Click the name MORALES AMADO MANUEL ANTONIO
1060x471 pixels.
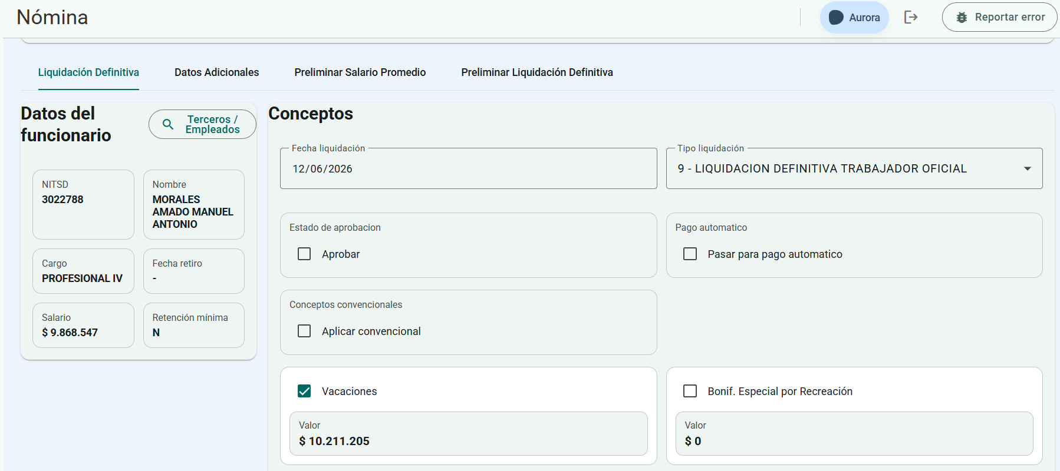coord(193,212)
